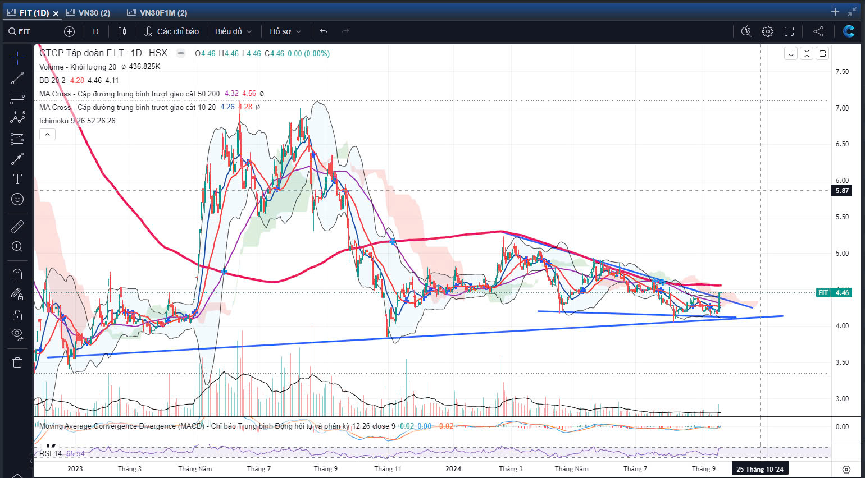
Task: Open the quick search icon
Action: pyautogui.click(x=746, y=31)
